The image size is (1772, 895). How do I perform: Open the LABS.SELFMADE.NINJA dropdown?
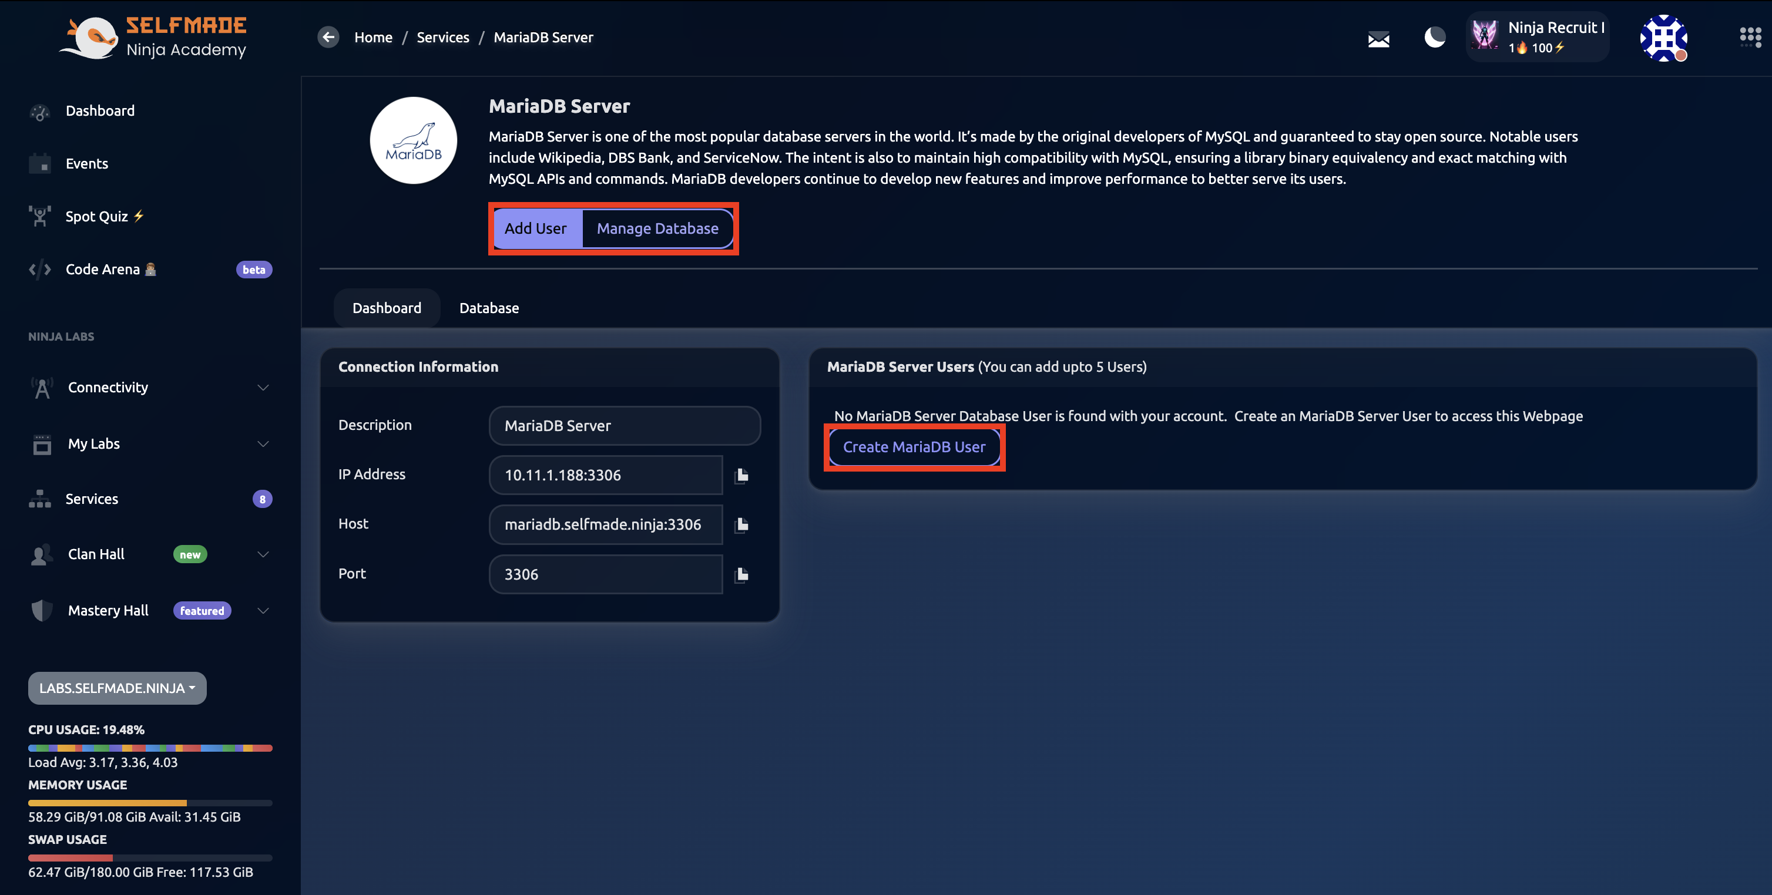coord(117,688)
